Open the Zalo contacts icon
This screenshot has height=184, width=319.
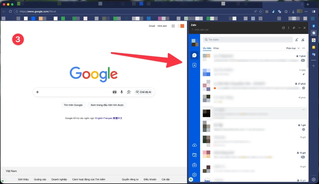point(194,65)
